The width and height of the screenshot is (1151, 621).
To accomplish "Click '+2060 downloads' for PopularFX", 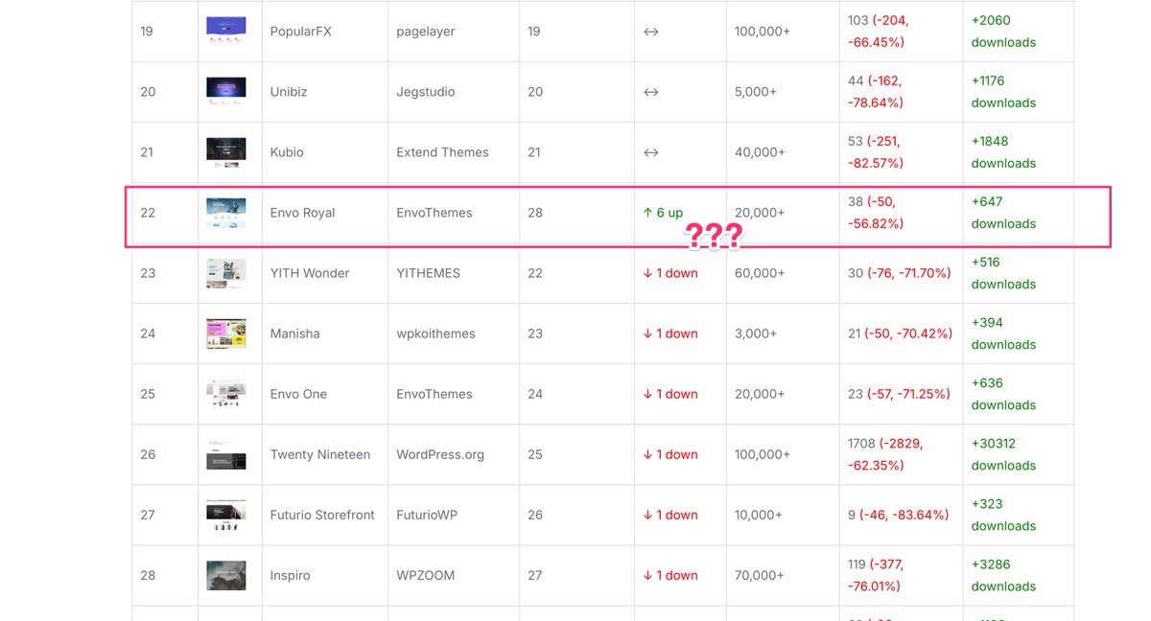I will point(1003,32).
